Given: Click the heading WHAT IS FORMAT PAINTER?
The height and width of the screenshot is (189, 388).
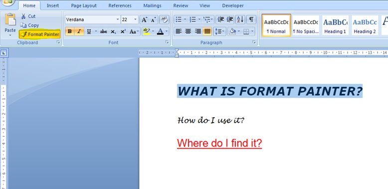Looking at the screenshot, I should tap(270, 91).
